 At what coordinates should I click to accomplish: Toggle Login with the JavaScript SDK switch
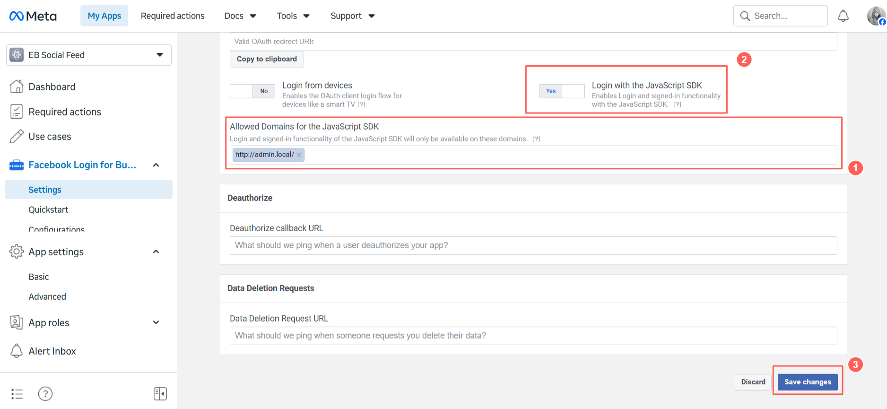pos(562,91)
